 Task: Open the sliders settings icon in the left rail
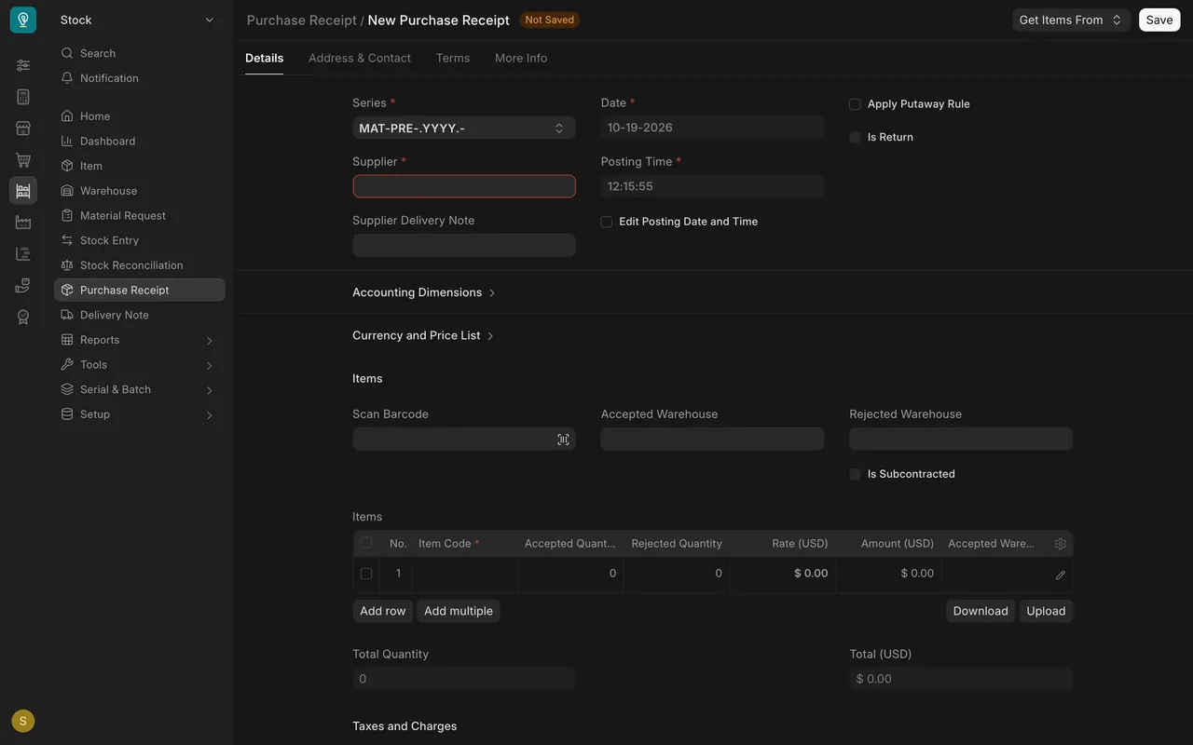click(23, 65)
